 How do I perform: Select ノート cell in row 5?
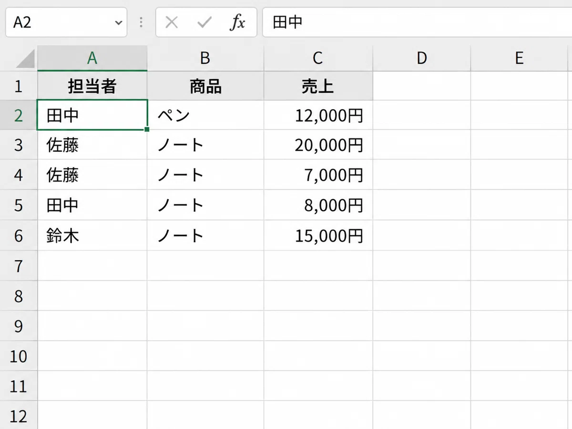(x=205, y=205)
